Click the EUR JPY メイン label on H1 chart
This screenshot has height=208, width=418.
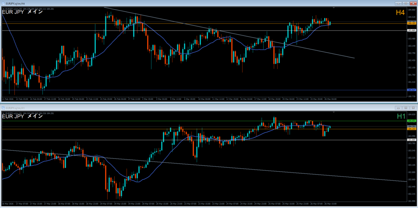(22, 117)
